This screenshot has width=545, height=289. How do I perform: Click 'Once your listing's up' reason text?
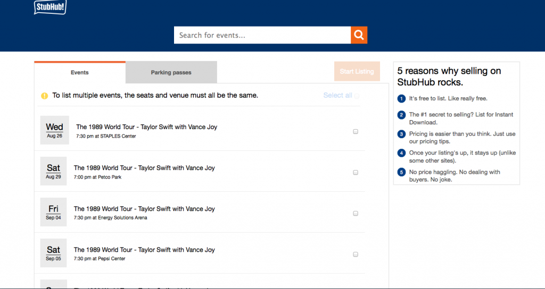point(463,157)
